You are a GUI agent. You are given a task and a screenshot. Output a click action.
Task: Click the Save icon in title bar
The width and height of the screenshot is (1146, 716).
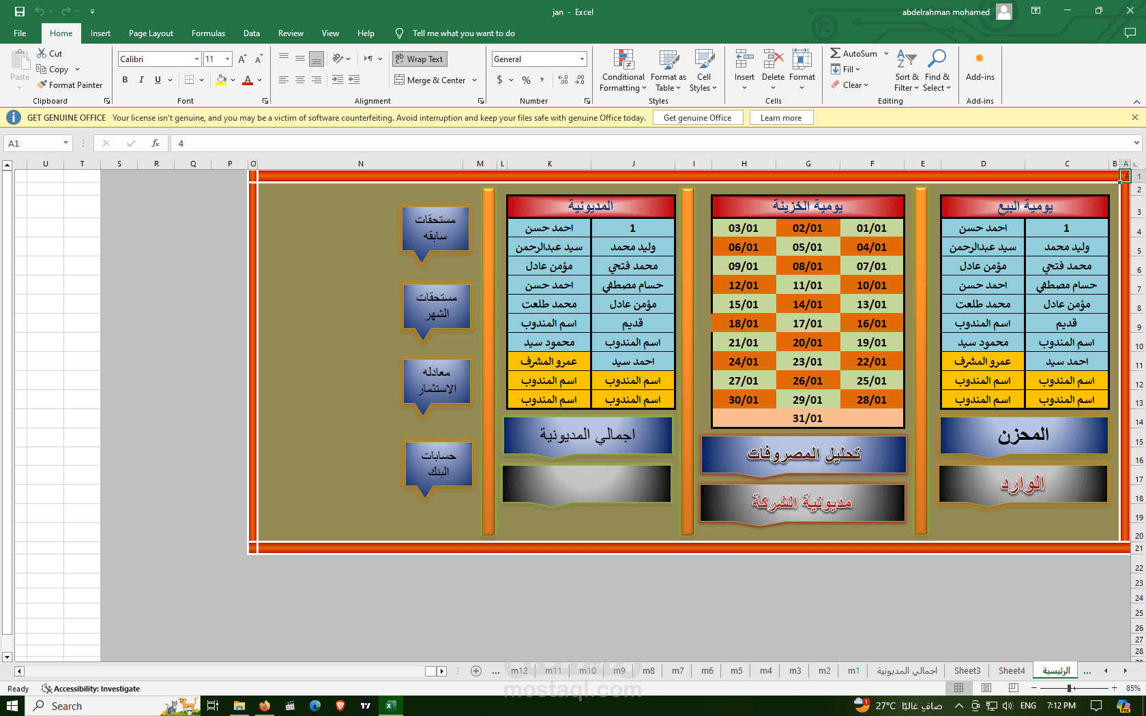click(x=20, y=12)
